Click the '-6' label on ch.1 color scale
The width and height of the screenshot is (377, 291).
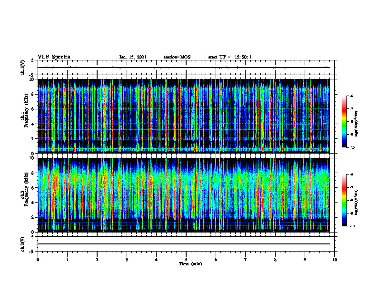click(x=351, y=96)
